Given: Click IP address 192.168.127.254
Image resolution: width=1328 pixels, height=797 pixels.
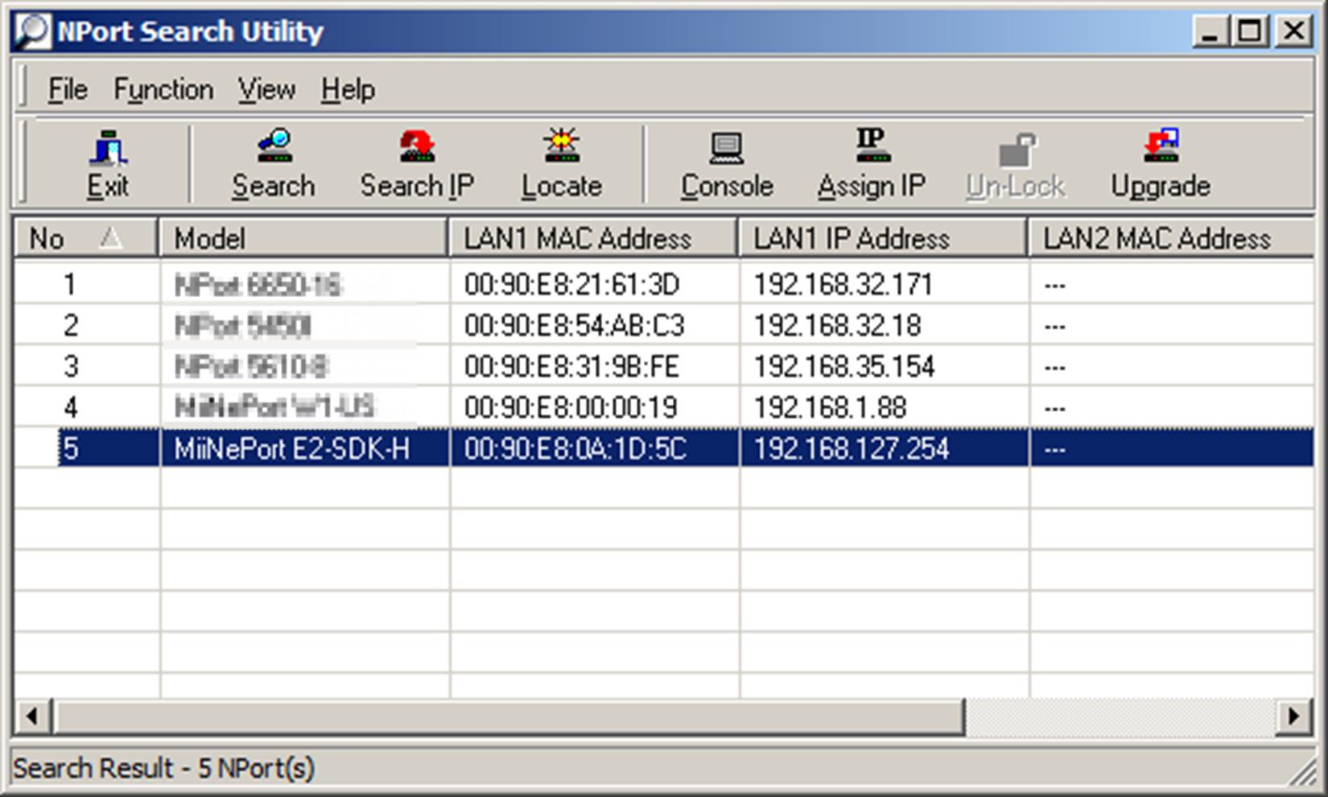Looking at the screenshot, I should pyautogui.click(x=852, y=449).
